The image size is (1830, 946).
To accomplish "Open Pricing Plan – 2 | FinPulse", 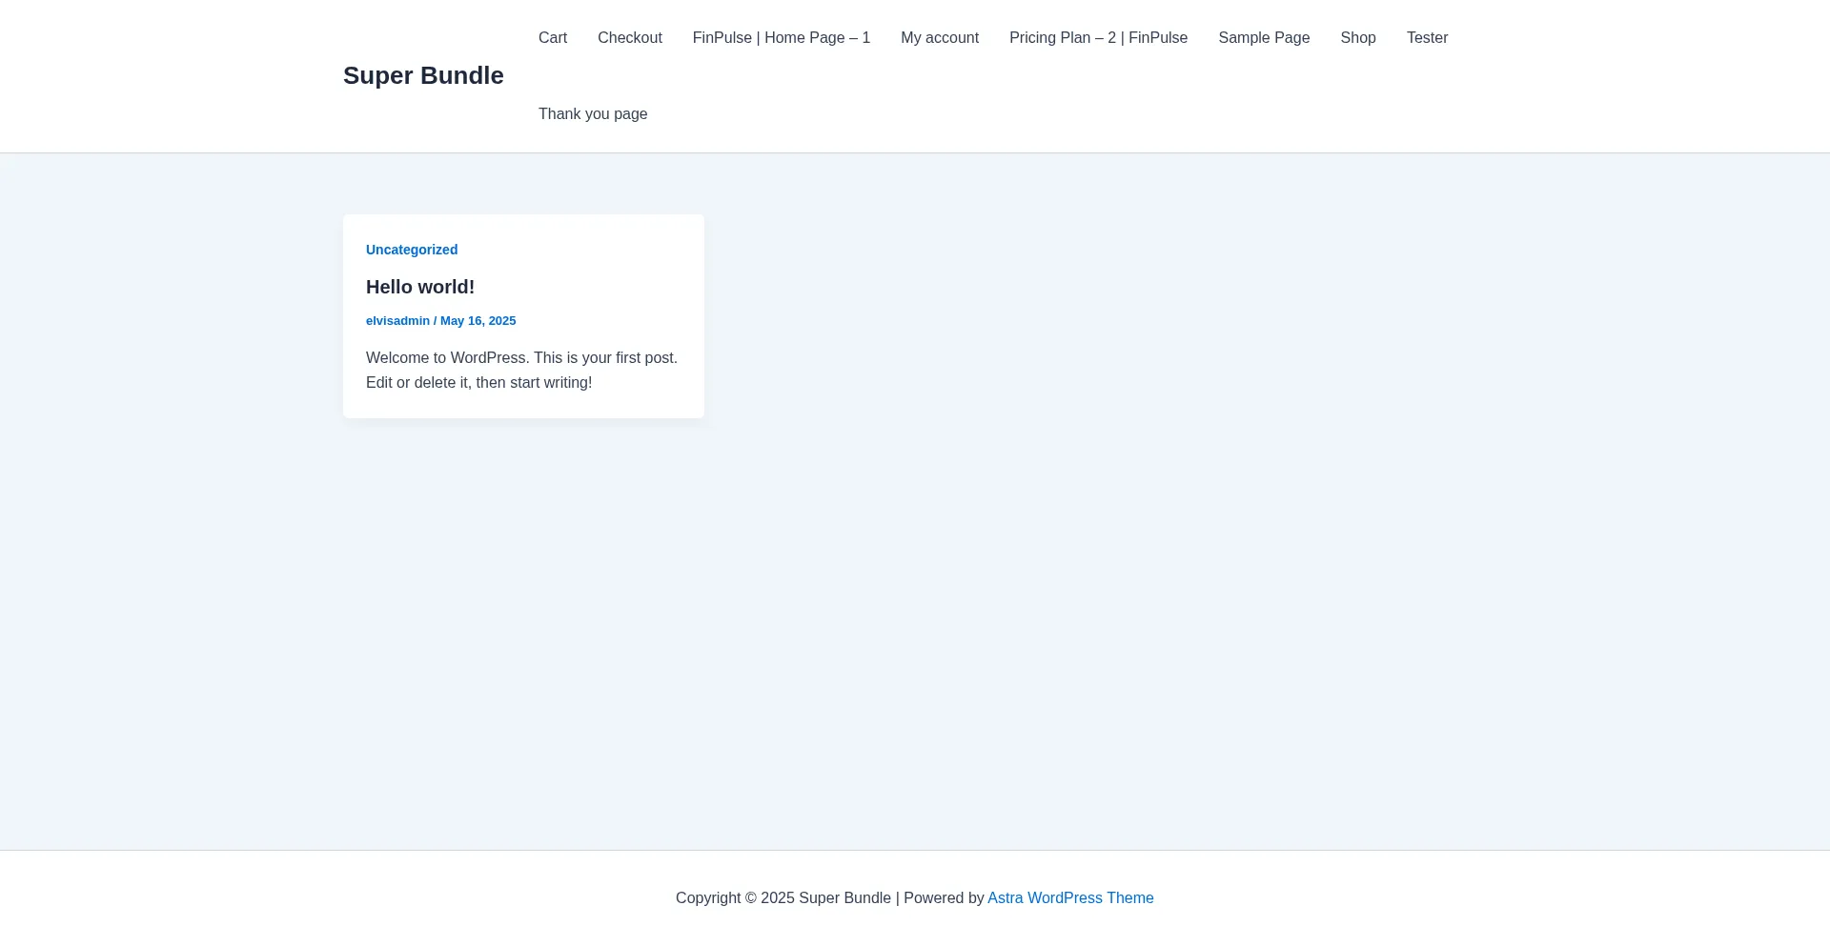I will point(1098,38).
